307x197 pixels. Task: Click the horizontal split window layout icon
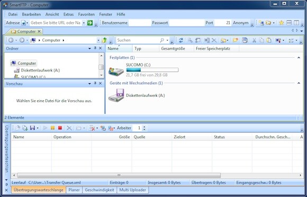[289, 23]
